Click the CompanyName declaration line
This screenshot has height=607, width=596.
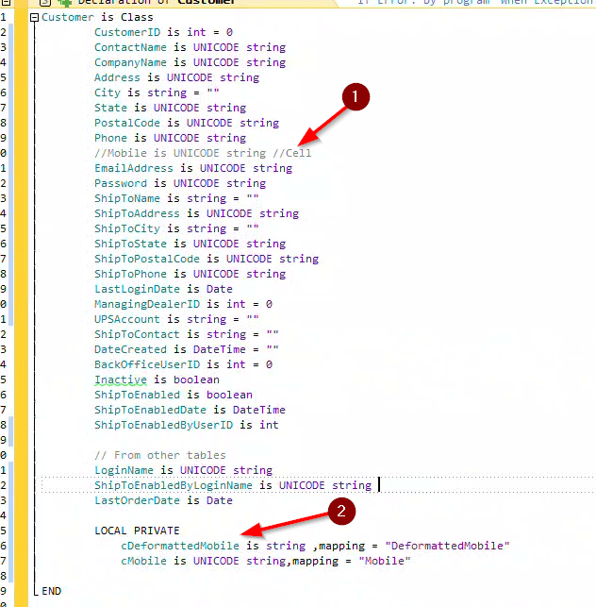click(x=190, y=62)
